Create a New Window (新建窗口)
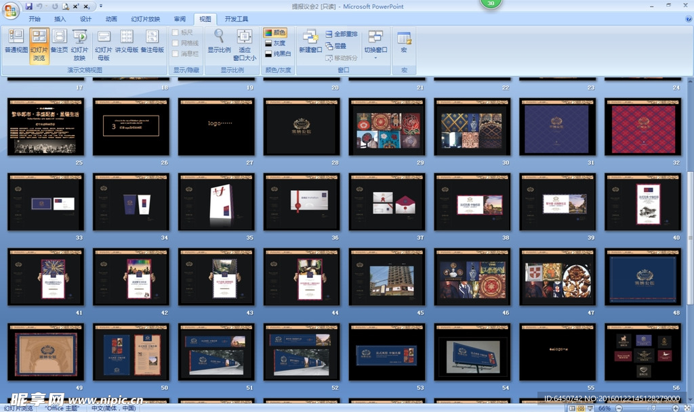Viewport: 694px width, 412px height. point(310,42)
